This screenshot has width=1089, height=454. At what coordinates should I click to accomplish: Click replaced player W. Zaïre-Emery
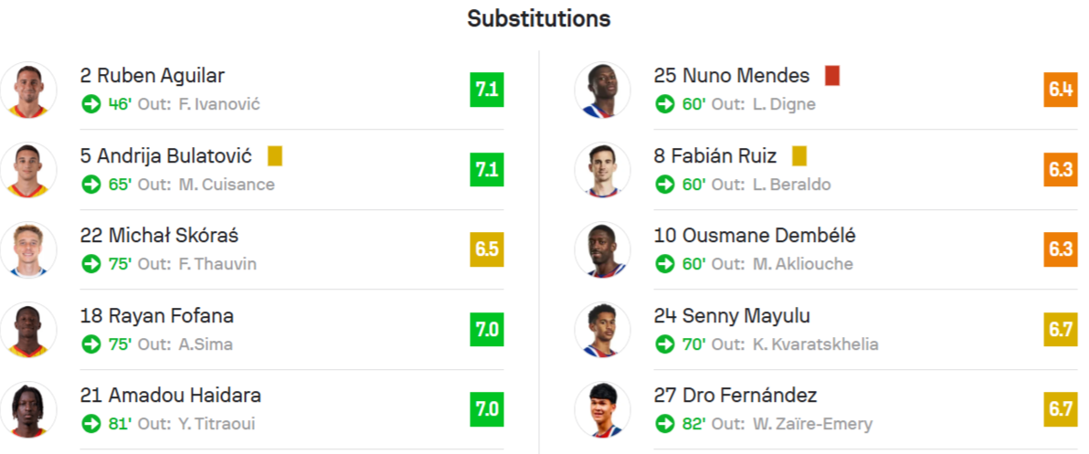click(x=810, y=424)
